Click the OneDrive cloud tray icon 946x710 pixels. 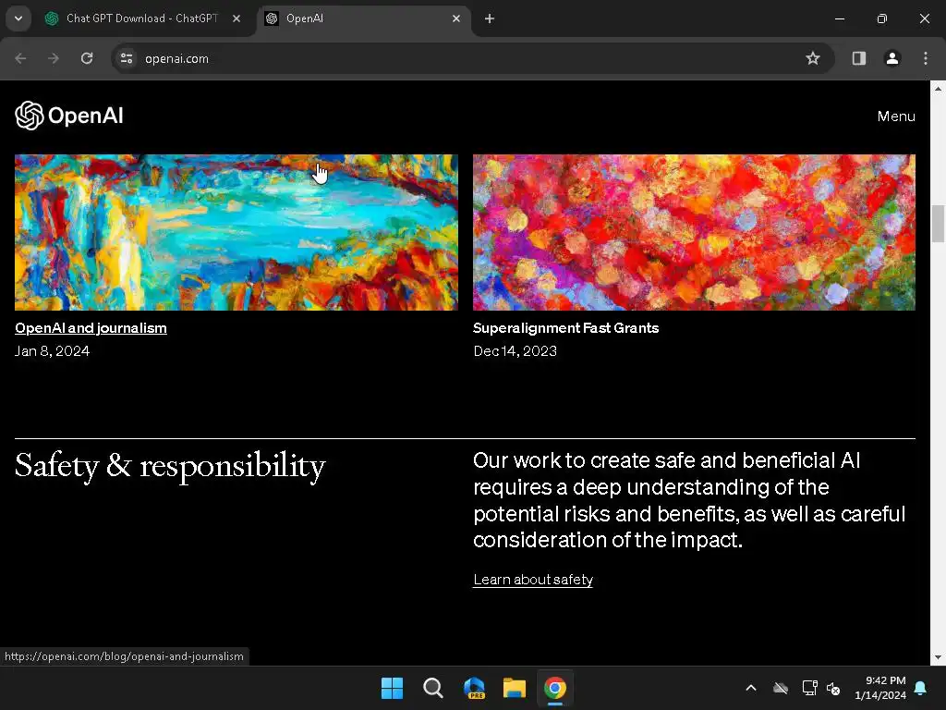coord(781,688)
